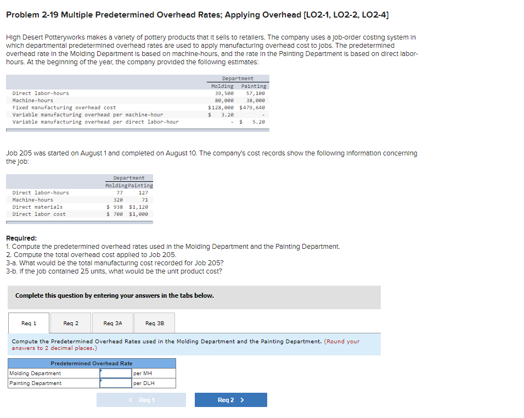This screenshot has height=418, width=524.
Task: Click the Molding Department rate input field
Action: [115, 373]
